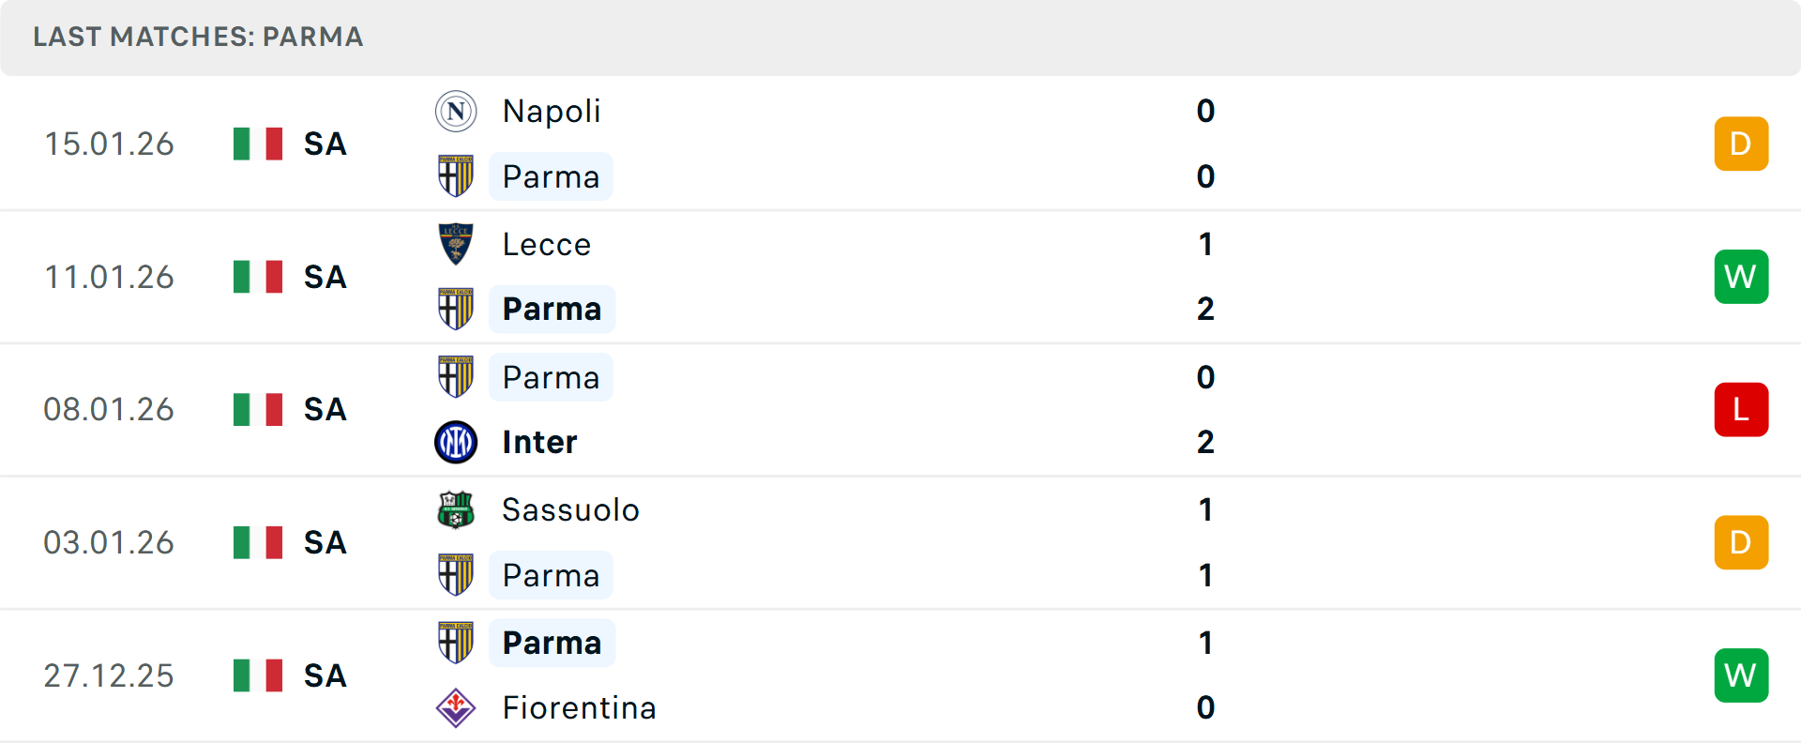Click the 15.01.26 match date

tap(109, 144)
